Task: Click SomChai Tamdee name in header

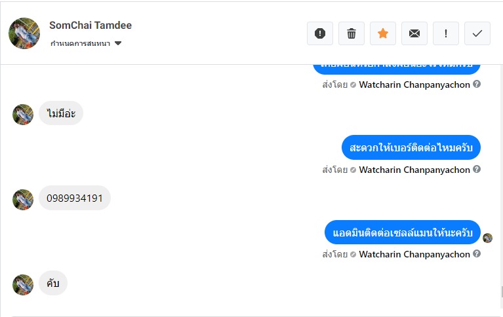Action: (91, 26)
